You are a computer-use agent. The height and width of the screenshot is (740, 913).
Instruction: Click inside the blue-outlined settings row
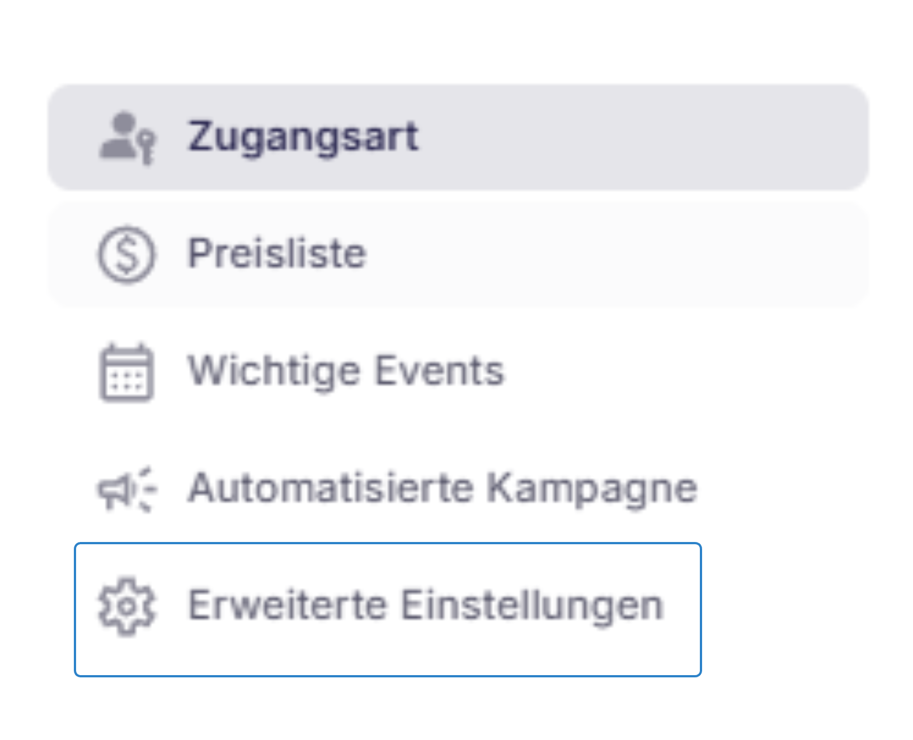[386, 607]
